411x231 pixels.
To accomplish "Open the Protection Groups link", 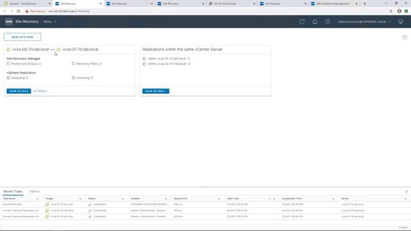I will pos(26,64).
